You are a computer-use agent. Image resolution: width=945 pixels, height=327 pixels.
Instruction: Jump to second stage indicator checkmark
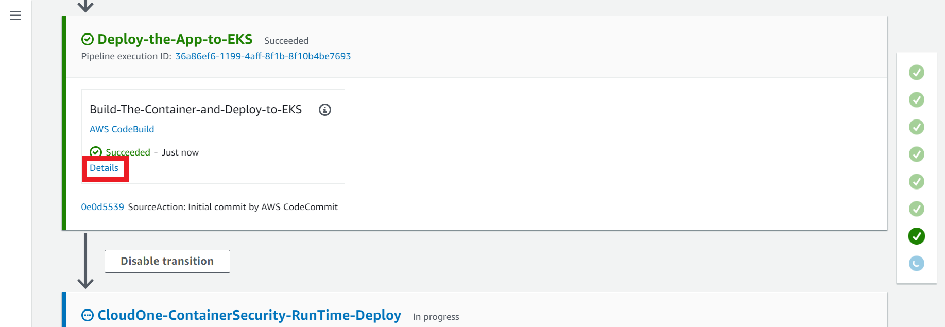(x=916, y=100)
